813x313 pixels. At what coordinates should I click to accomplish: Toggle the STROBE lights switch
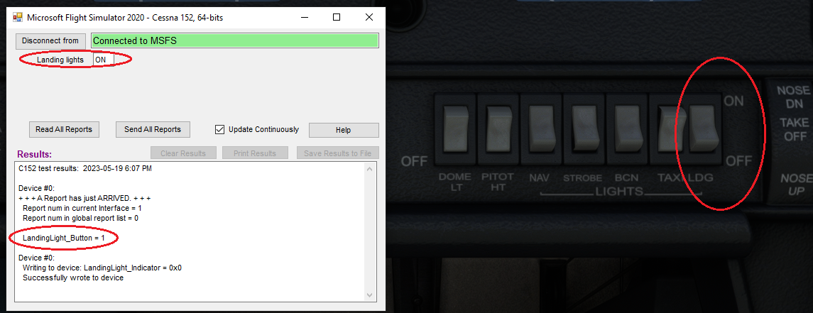pos(584,130)
